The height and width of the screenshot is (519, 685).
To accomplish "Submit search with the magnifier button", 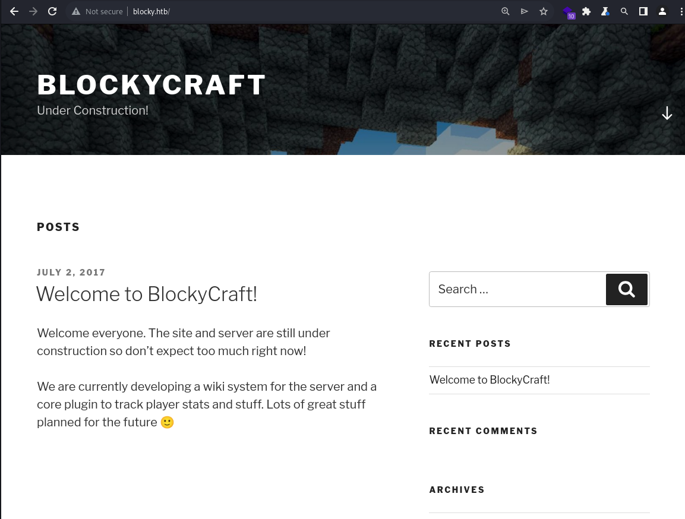I will coord(626,289).
